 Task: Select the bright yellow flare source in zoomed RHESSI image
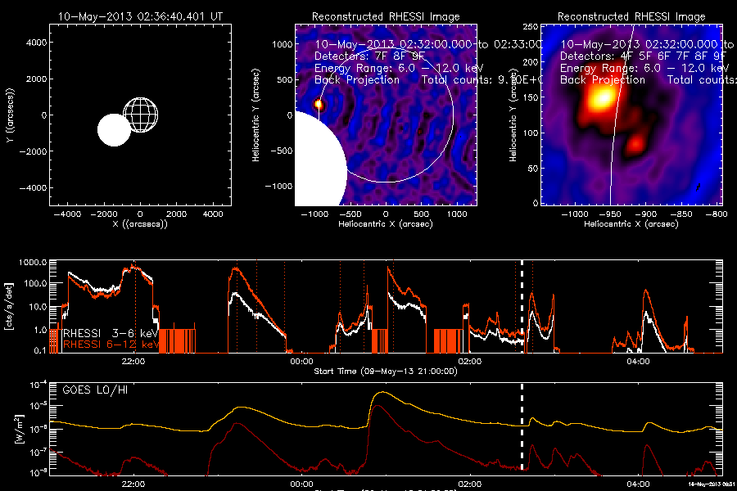(x=601, y=97)
